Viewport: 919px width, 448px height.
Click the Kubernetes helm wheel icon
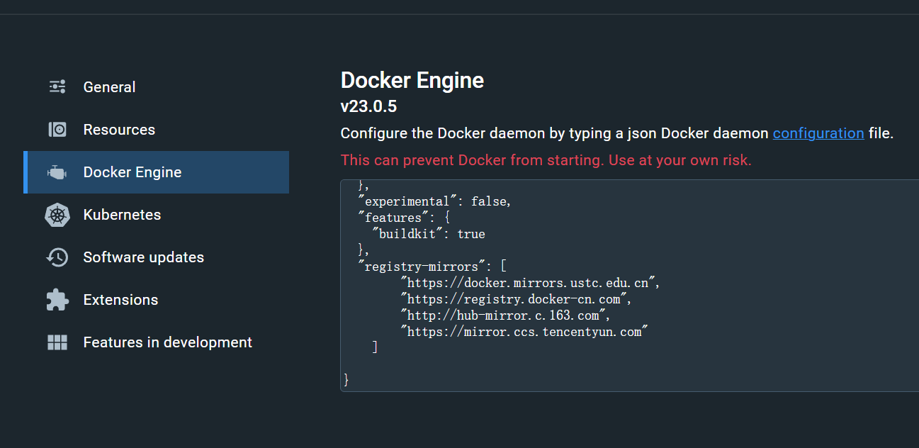tap(57, 215)
